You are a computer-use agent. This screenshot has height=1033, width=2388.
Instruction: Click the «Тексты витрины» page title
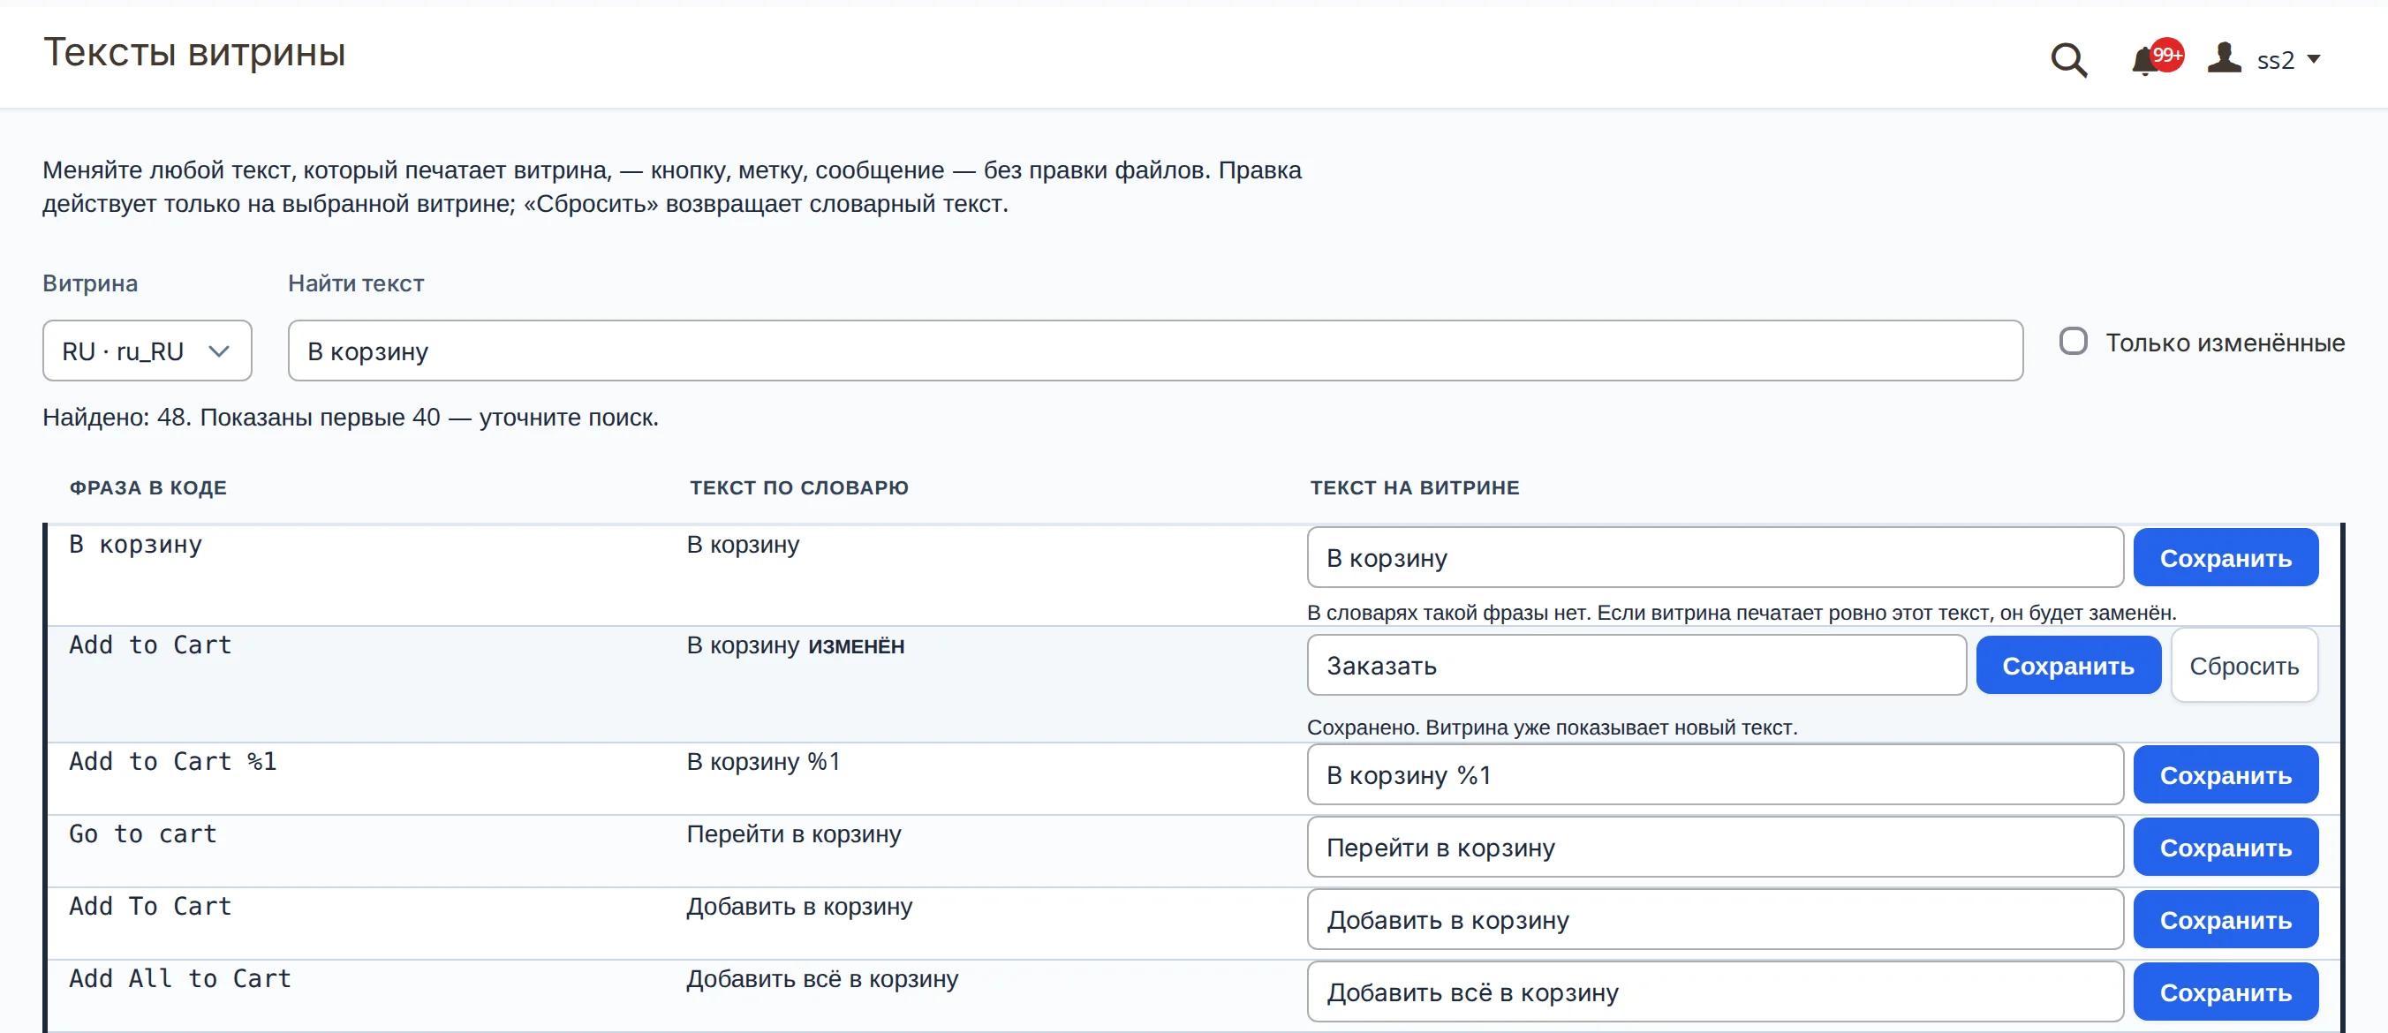click(x=194, y=53)
